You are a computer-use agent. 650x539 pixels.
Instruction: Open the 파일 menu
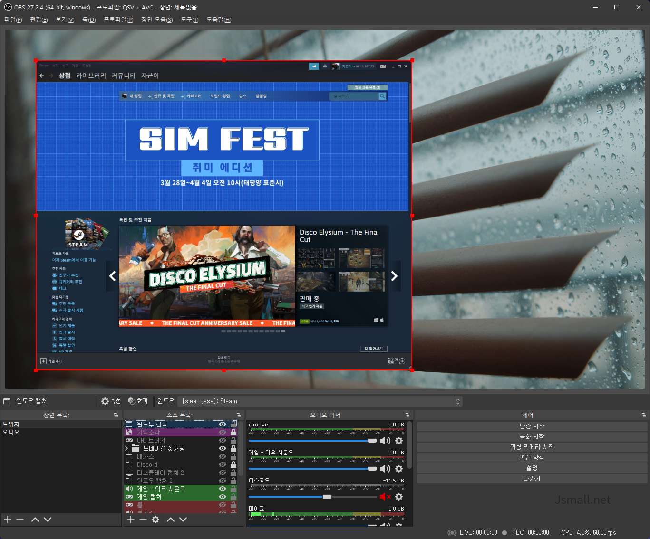tap(13, 19)
